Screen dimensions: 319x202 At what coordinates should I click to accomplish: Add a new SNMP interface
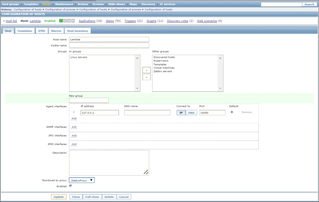(x=74, y=127)
